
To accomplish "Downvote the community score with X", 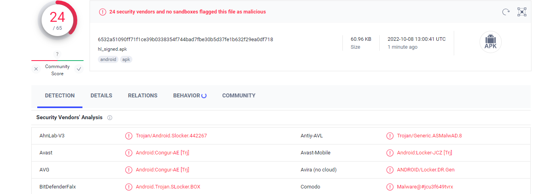I will coord(36,69).
